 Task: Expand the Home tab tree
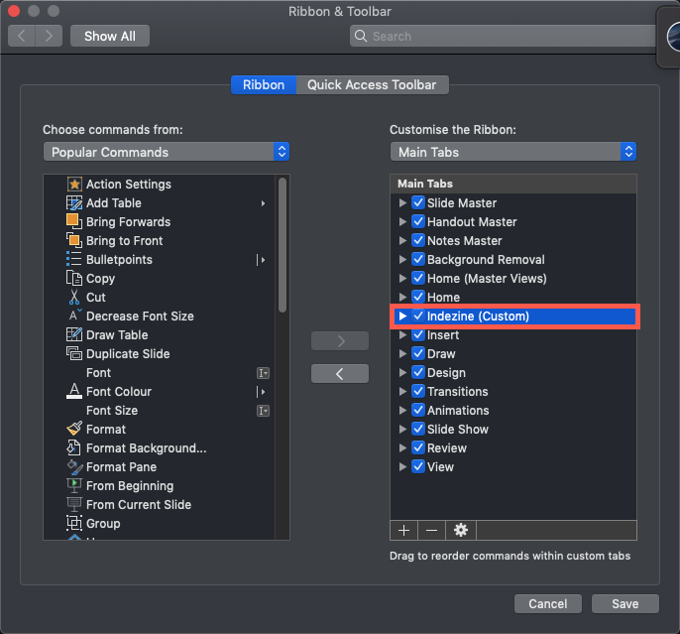click(402, 297)
